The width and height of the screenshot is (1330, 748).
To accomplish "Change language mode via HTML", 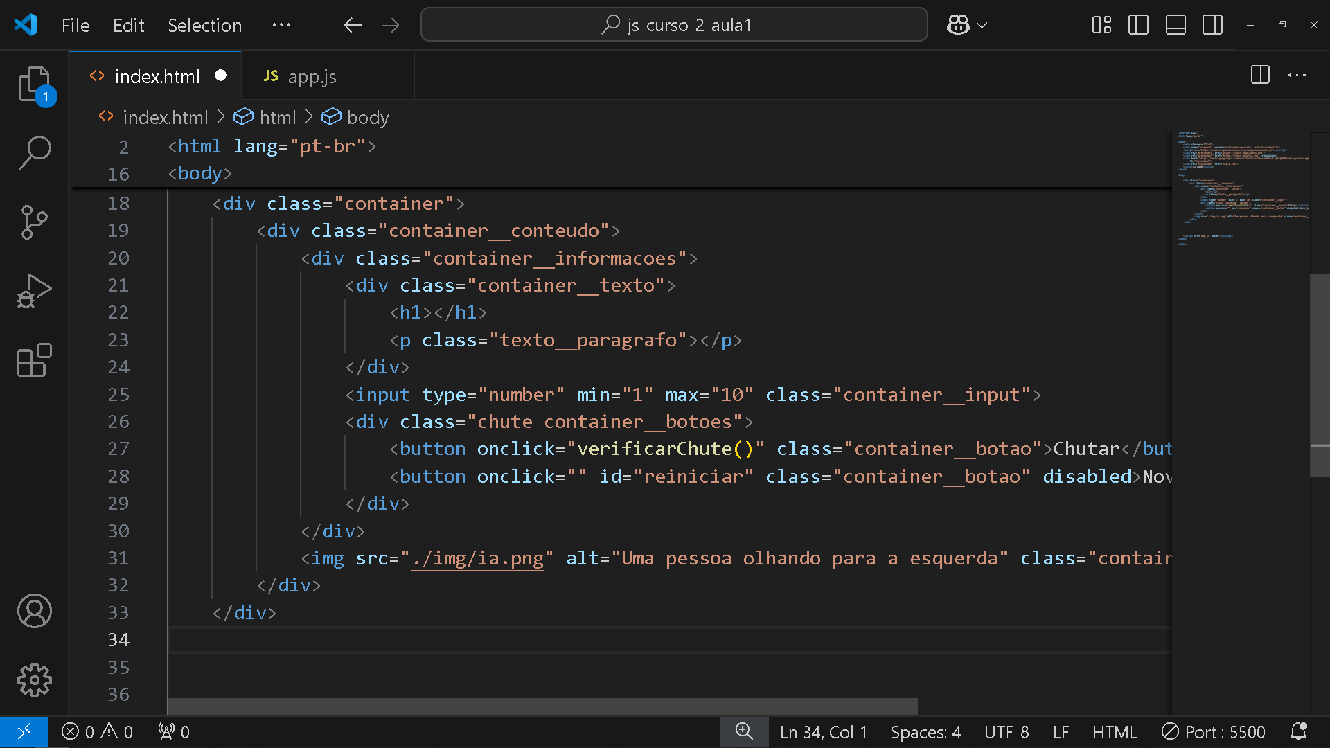I will tap(1115, 732).
